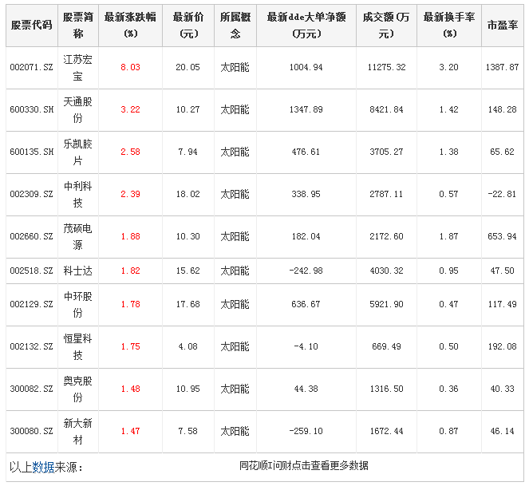Click the P/E ratio 46.14
Screen dimensions: 529x486
(502, 431)
